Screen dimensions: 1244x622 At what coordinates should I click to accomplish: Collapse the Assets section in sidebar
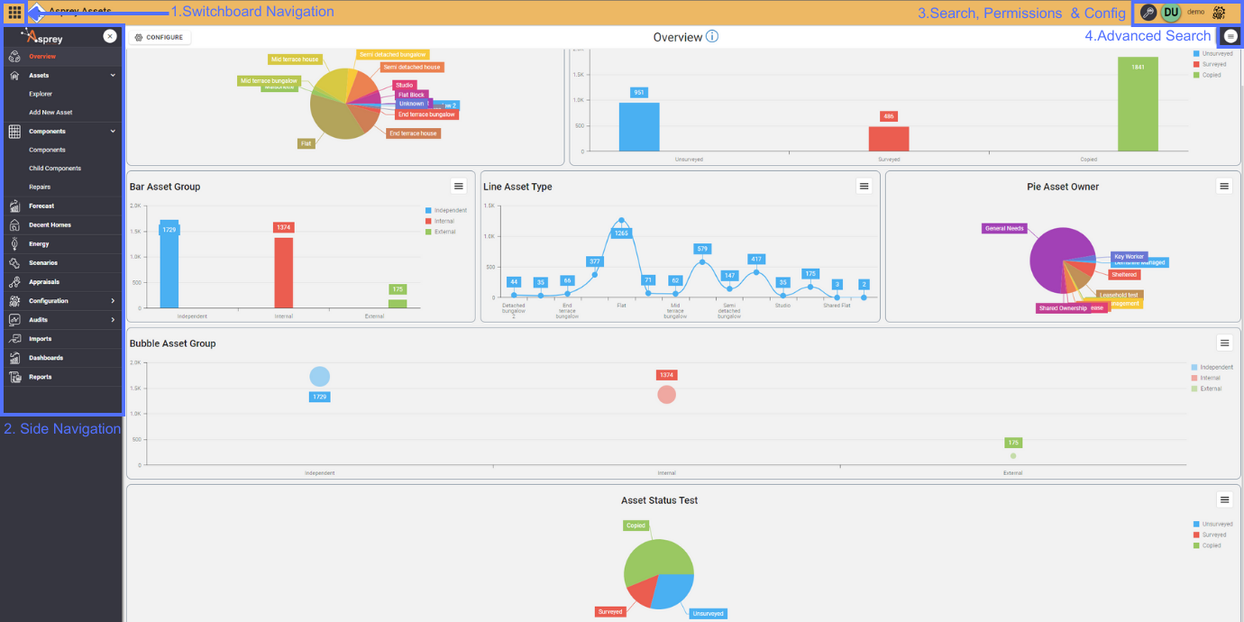[113, 76]
